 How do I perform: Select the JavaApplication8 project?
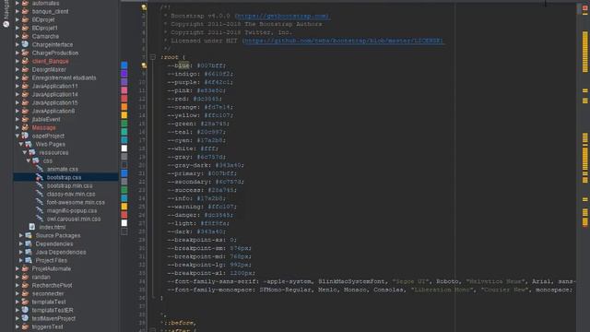pos(53,111)
